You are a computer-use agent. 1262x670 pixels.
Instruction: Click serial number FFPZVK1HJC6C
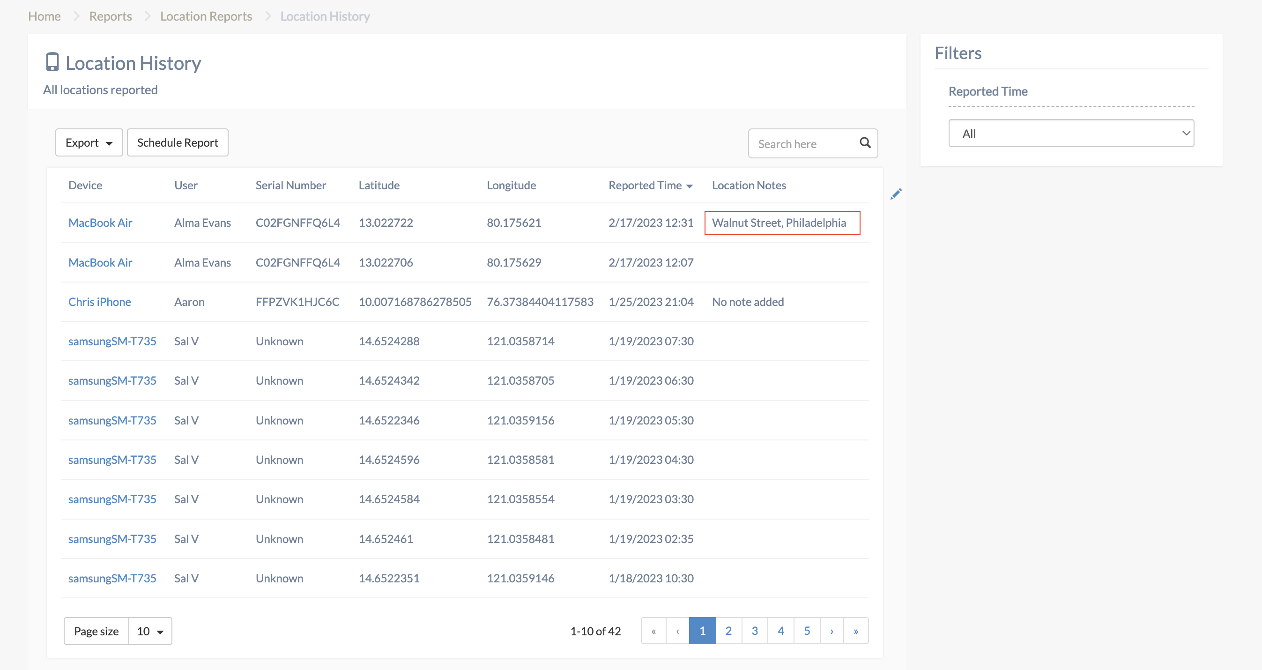(x=297, y=302)
